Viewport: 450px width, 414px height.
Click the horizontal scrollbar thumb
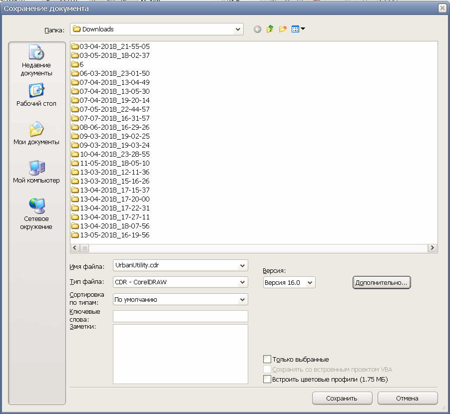pyautogui.click(x=84, y=248)
